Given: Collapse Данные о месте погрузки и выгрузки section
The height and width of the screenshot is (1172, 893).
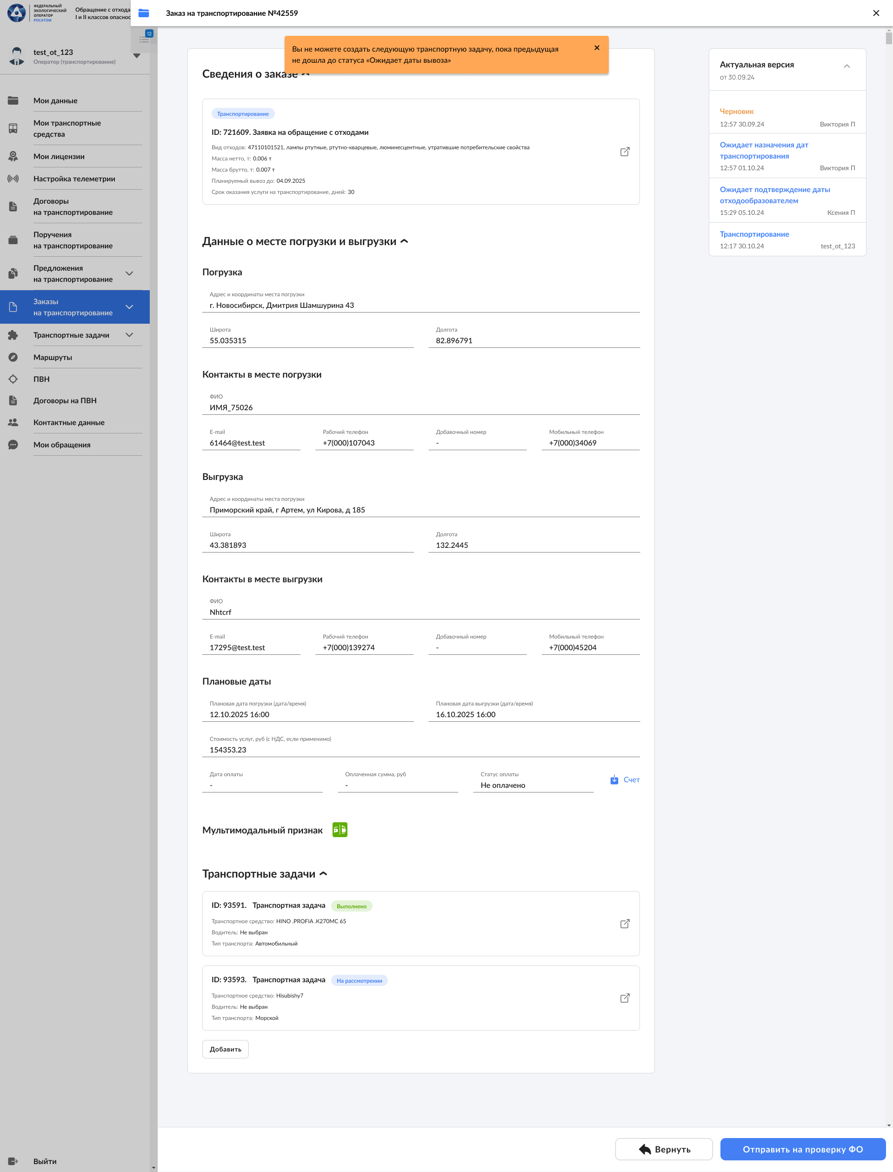Looking at the screenshot, I should tap(404, 241).
